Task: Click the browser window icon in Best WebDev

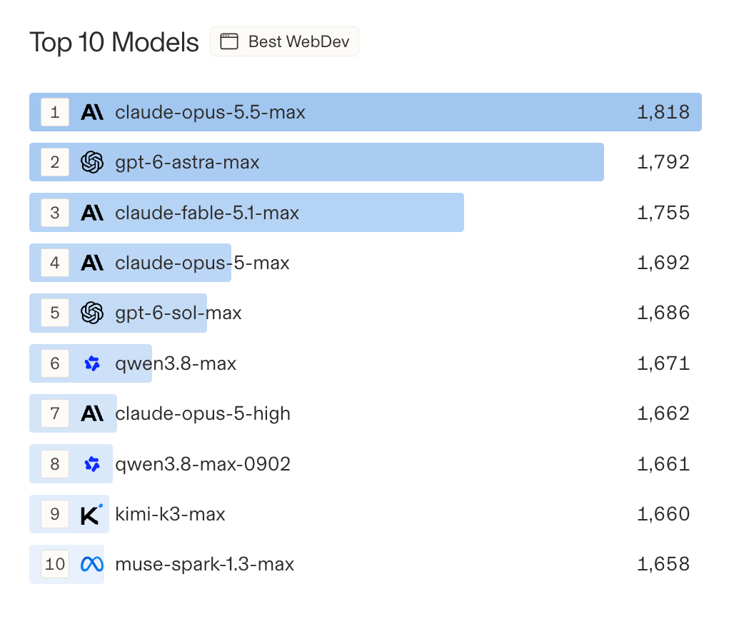Action: pyautogui.click(x=229, y=41)
